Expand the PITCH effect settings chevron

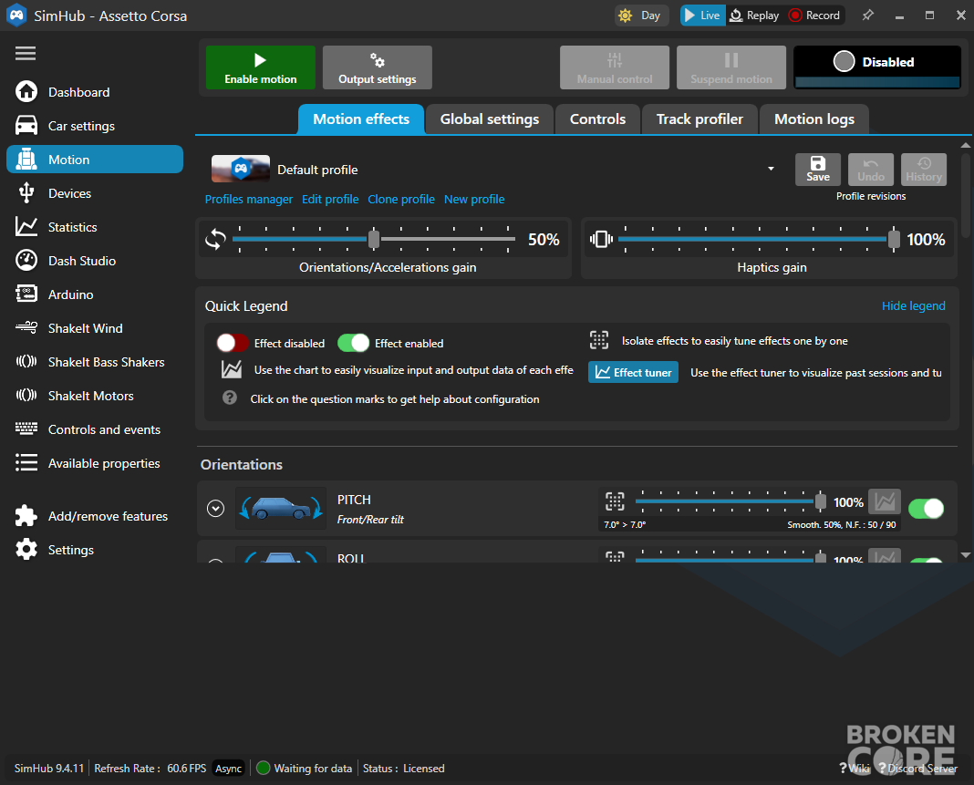[215, 509]
